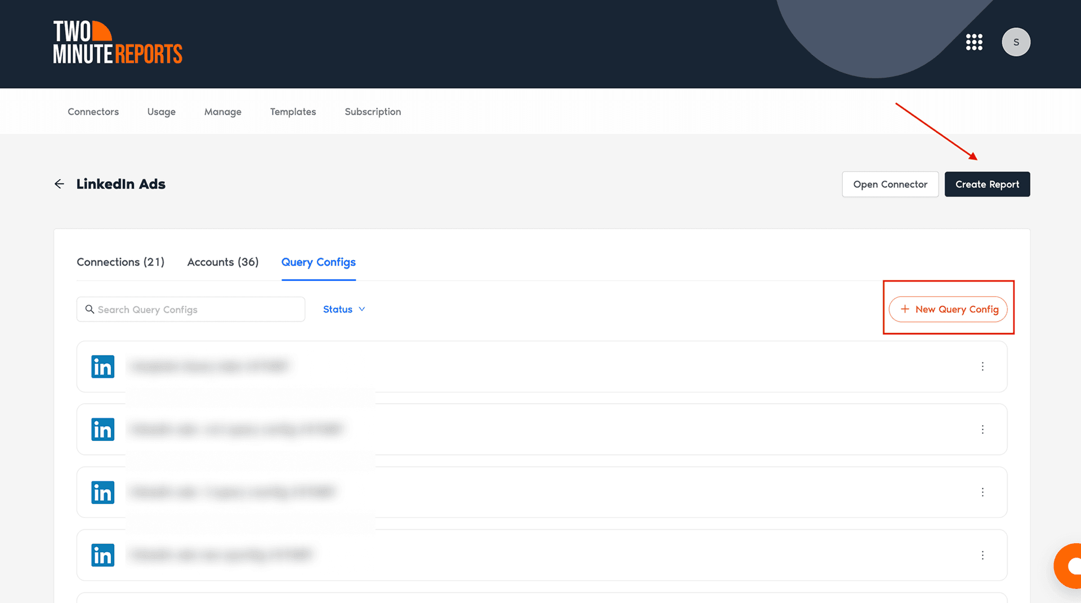Open the Subscription navigation item
The height and width of the screenshot is (603, 1081).
pyautogui.click(x=373, y=111)
